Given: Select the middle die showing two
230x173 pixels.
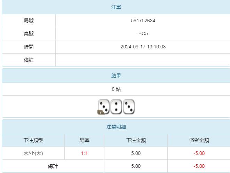Looking at the screenshot, I should (116, 107).
